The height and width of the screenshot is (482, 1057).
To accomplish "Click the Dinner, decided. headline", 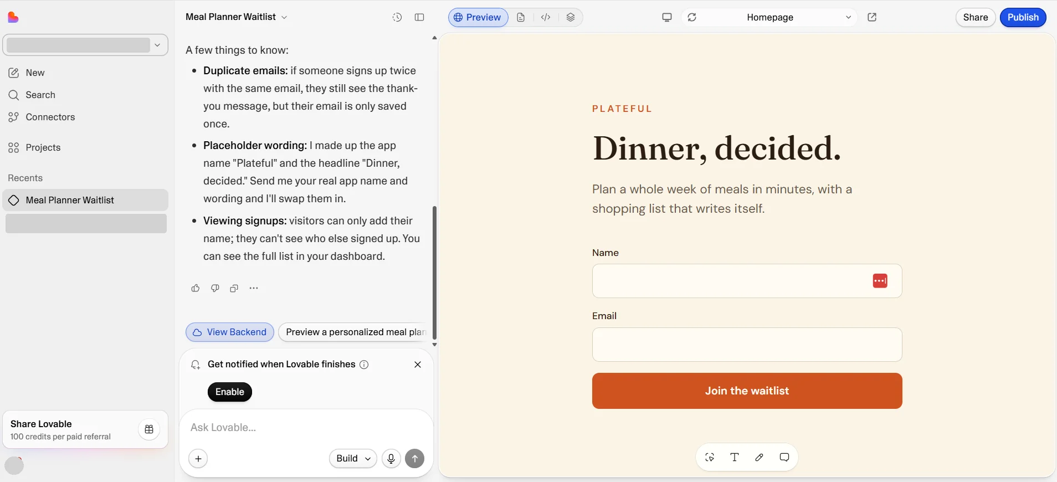I will tap(717, 148).
